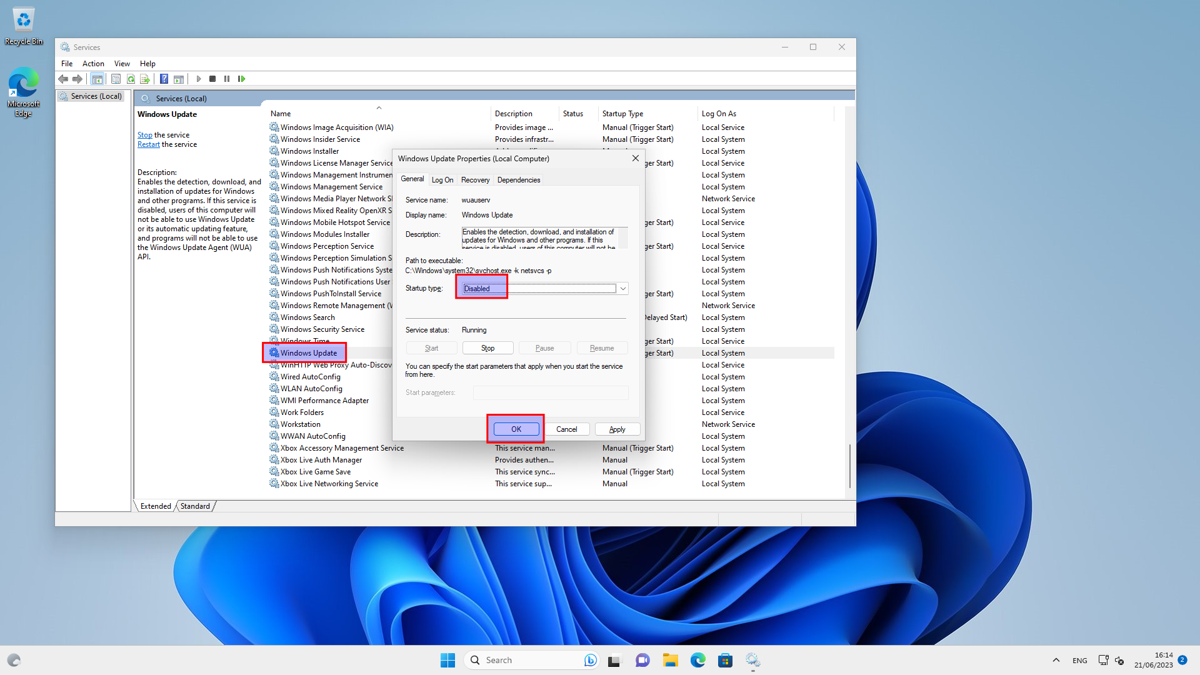Open the Properties toolbar icon

pyautogui.click(x=116, y=79)
